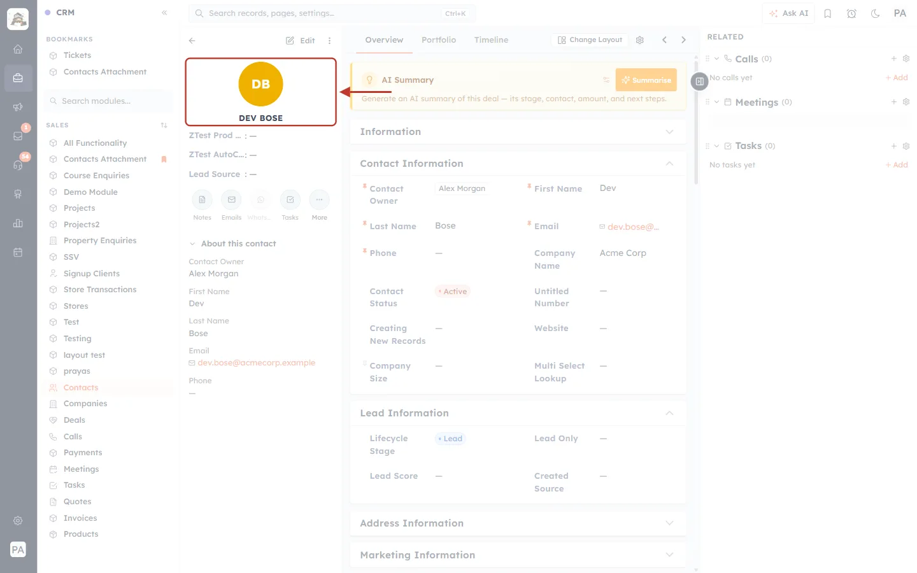Go back with the left arrow icon
The height and width of the screenshot is (573, 917).
[192, 41]
